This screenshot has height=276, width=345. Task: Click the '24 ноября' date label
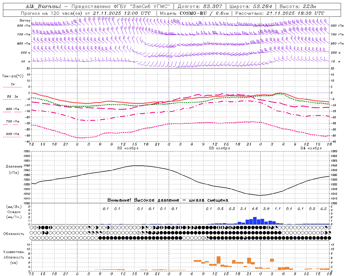311,148
